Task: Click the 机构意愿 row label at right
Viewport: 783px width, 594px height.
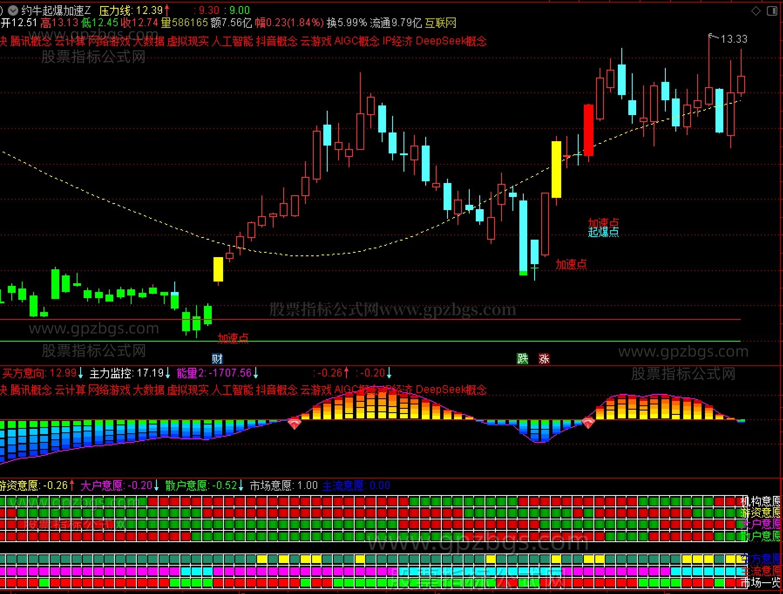Action: coord(760,501)
